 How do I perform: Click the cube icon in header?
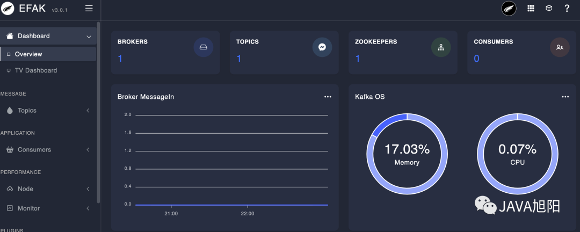pos(549,9)
